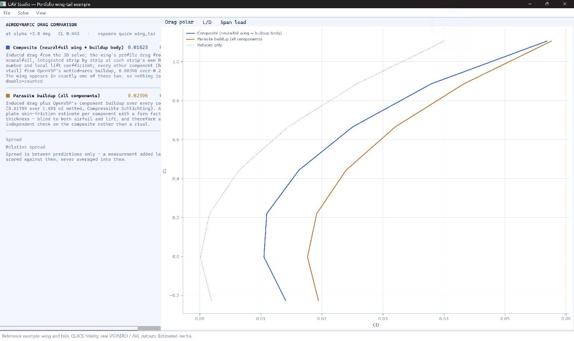Toggle Parasite buildup series in chart legend
Image resolution: width=574 pixels, height=341 pixels.
224,39
